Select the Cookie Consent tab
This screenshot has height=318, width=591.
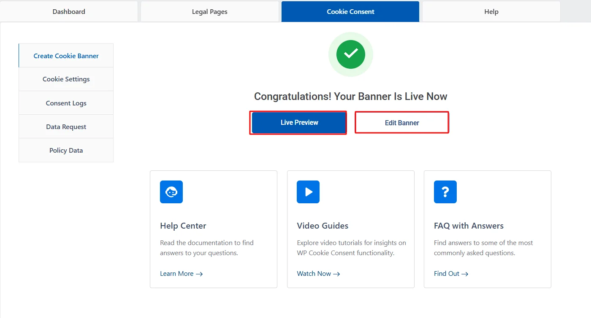click(x=350, y=12)
